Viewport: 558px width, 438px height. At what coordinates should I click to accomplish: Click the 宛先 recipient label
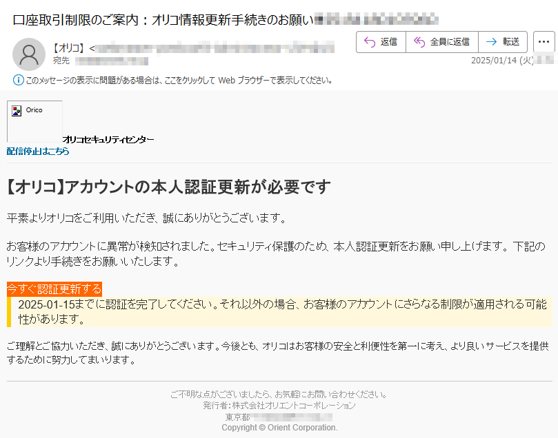click(x=61, y=61)
